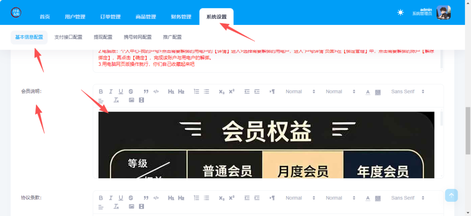Screen dimensions: 471x216
Task: Apply H1 heading in 协议条款 editor
Action: [171, 198]
